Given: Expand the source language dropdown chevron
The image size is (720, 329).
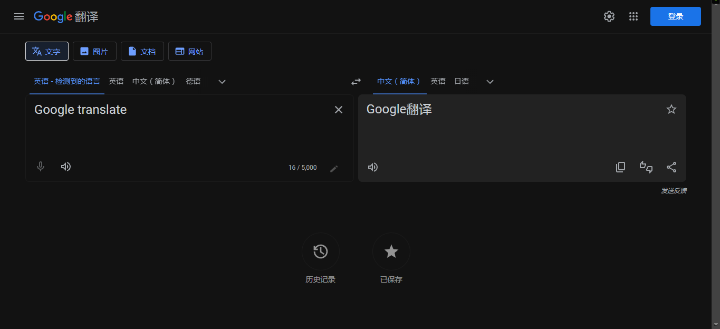Looking at the screenshot, I should (x=222, y=82).
